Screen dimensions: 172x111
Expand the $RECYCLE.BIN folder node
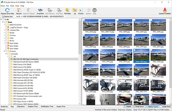(4, 25)
